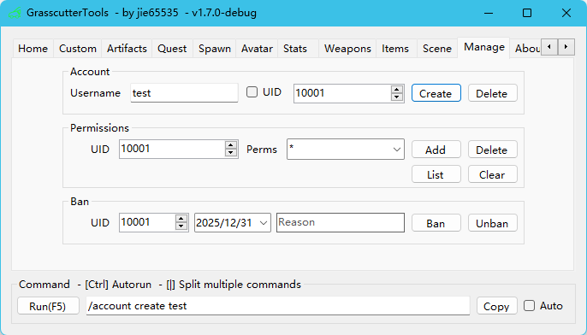The width and height of the screenshot is (587, 335).
Task: Enable the UID checkbox in Account
Action: click(252, 92)
